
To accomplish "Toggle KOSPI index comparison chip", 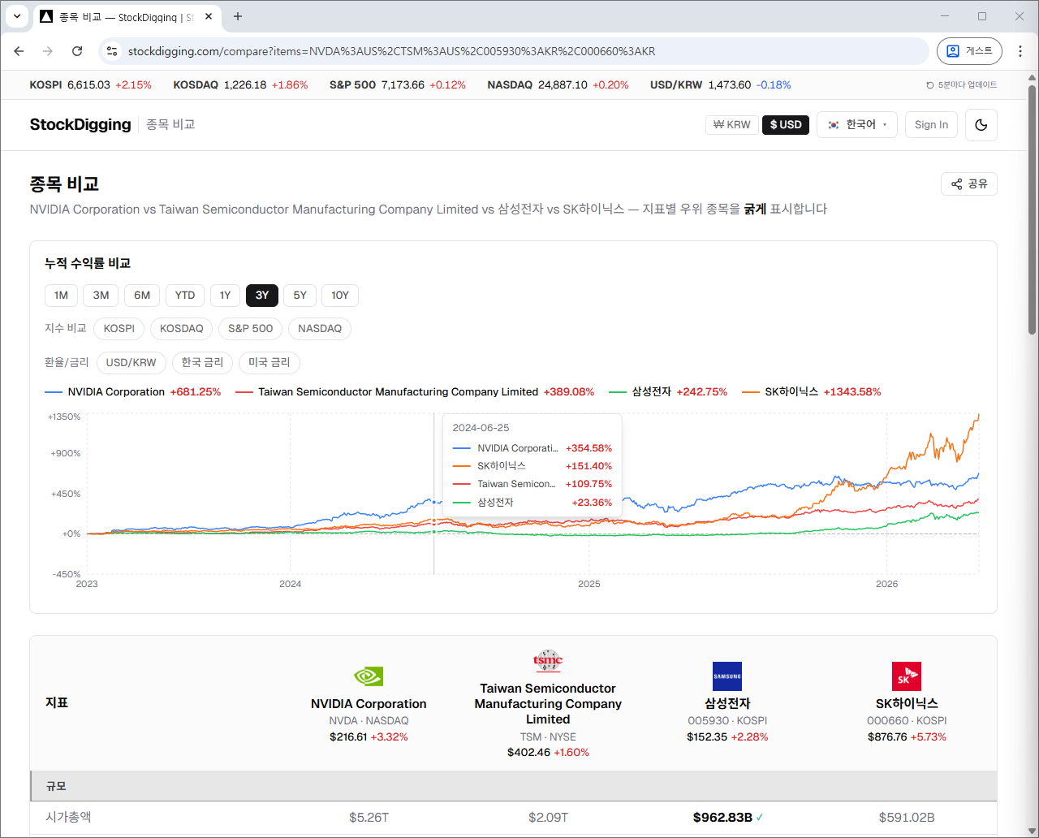I will pos(119,329).
